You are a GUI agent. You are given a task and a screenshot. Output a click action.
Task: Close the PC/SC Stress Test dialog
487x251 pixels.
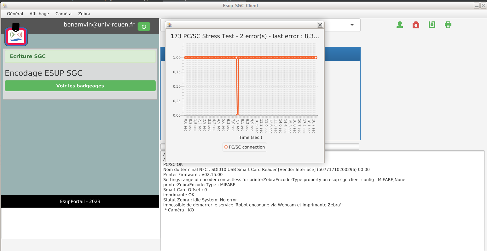click(320, 25)
